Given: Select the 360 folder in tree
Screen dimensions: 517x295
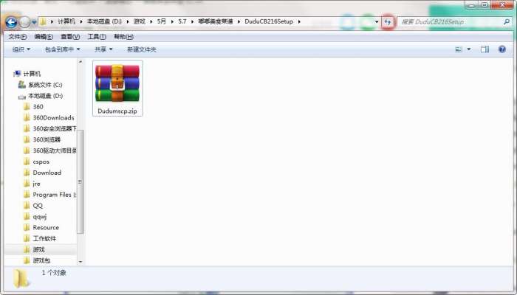Looking at the screenshot, I should click(x=38, y=107).
